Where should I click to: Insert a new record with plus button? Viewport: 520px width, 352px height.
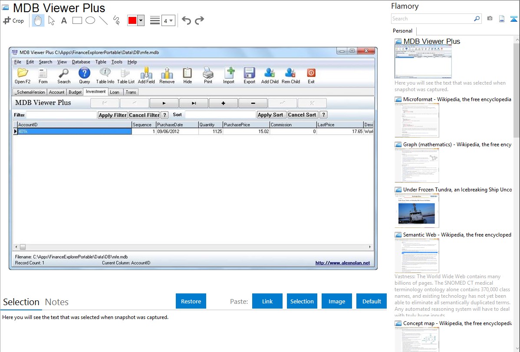pos(223,103)
